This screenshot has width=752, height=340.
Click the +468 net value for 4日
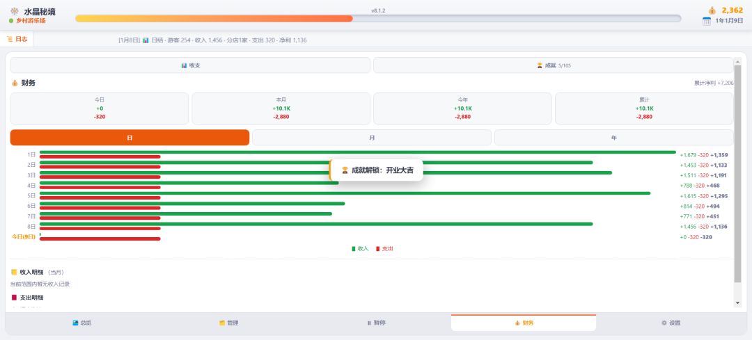(714, 186)
